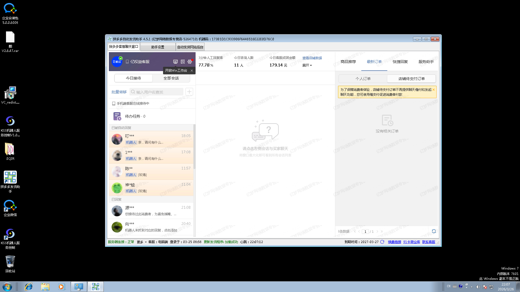Click 联系客服 link
The image size is (520, 292).
(429, 242)
